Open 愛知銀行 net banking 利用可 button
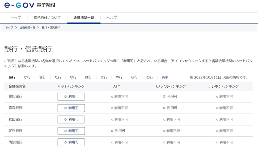The width and height of the screenshot is (258, 147). [71, 97]
